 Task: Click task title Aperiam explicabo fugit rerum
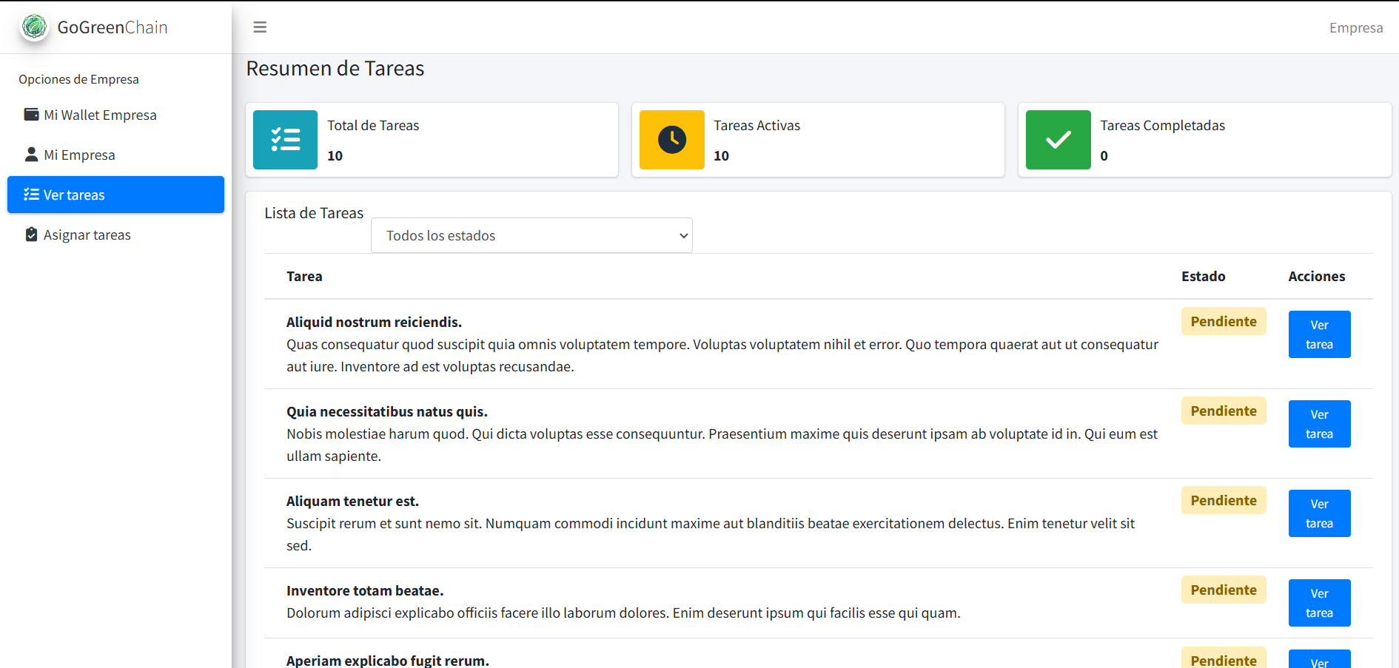[388, 660]
